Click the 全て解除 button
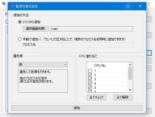The image size is (155, 117). point(123,97)
